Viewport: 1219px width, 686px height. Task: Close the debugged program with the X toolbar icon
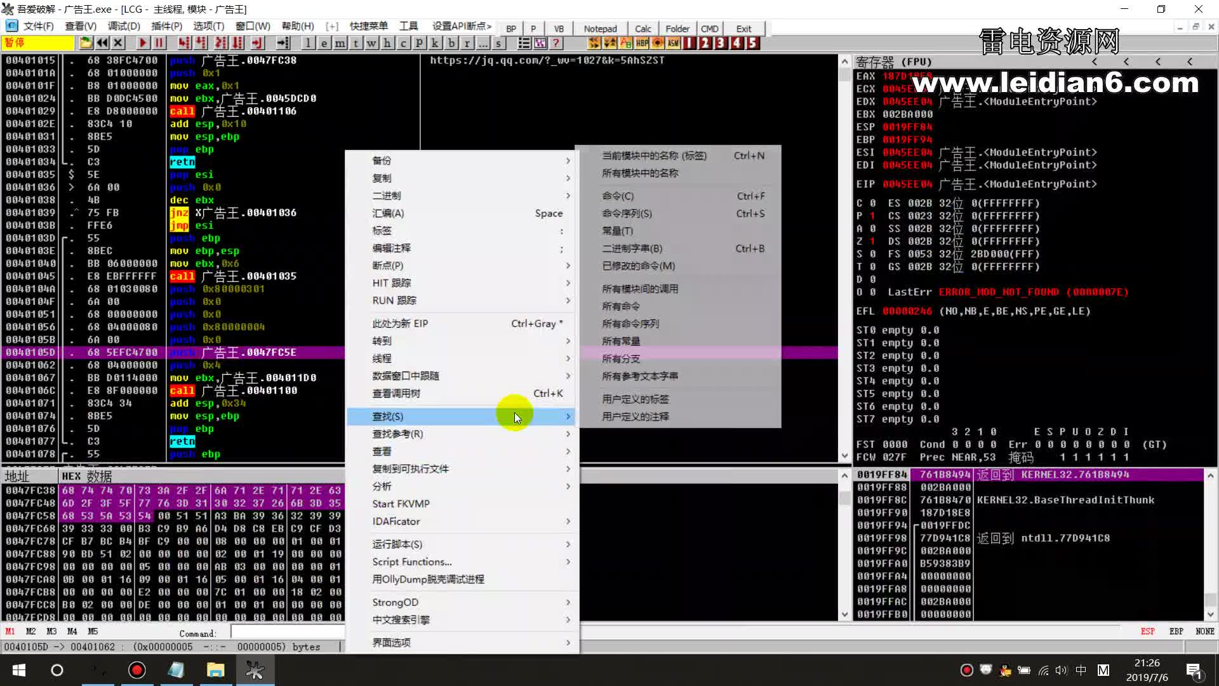pos(118,43)
